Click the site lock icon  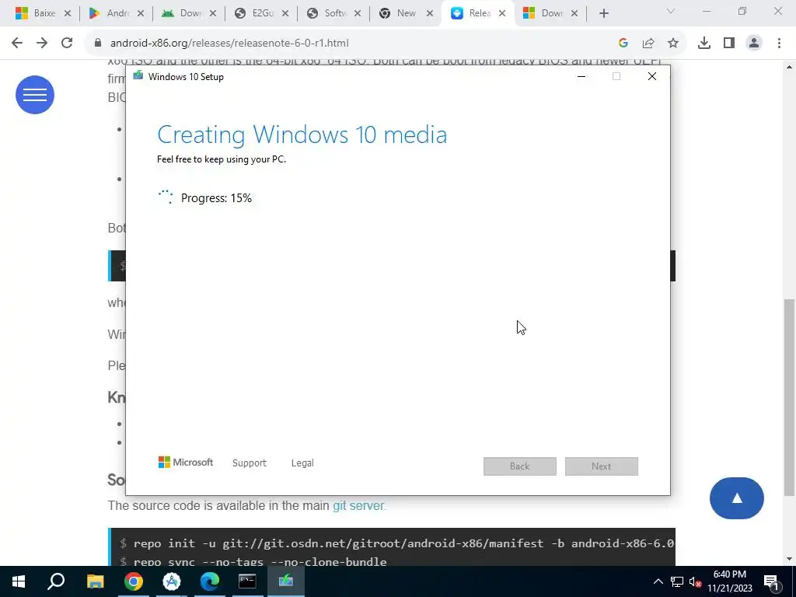click(x=98, y=44)
